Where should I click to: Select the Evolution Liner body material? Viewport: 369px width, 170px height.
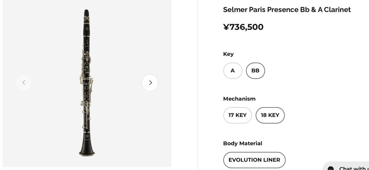pos(254,160)
